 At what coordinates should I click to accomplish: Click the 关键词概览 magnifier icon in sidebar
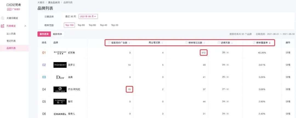point(2,18)
